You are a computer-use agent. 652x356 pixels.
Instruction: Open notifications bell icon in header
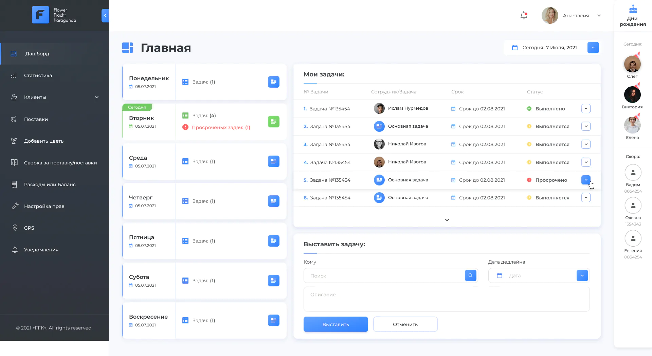click(x=524, y=16)
